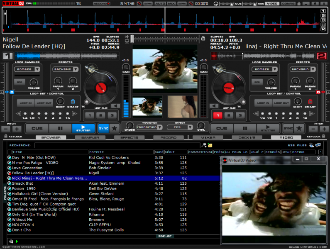Screen dimensions: 330x249
Task: Click the padlock icon in top bar
Action: coord(298,3)
